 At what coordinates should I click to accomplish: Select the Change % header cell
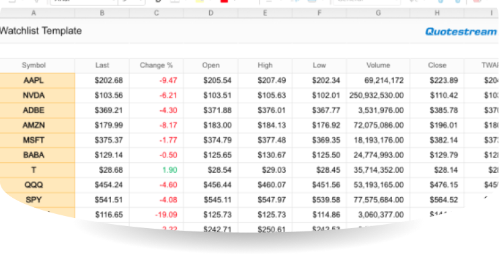click(156, 65)
